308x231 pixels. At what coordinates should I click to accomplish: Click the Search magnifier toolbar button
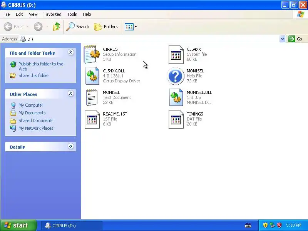click(77, 27)
